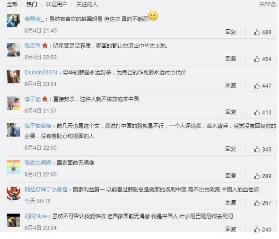Viewport: 279px width, 239px height.
Task: Switch to the 全部 tab
Action: point(12,4)
